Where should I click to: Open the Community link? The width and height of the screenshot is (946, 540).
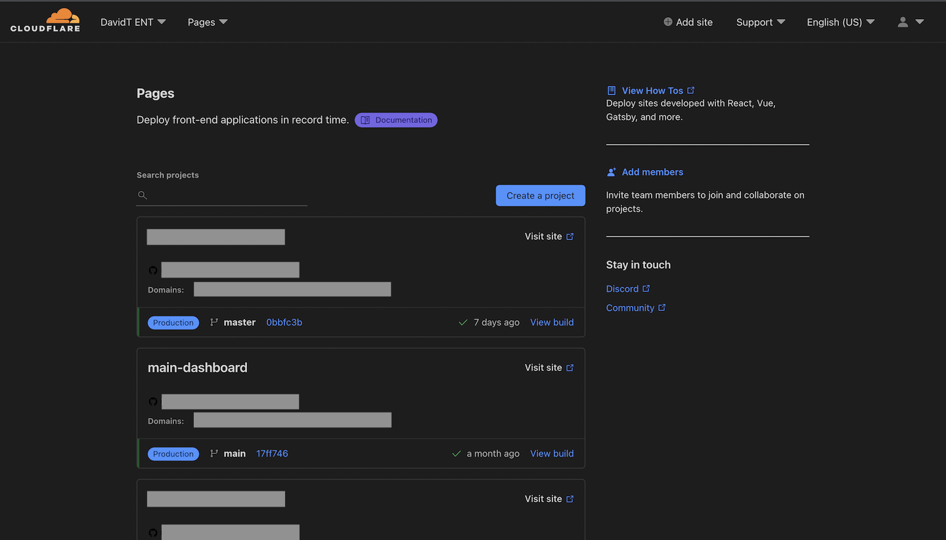(630, 308)
